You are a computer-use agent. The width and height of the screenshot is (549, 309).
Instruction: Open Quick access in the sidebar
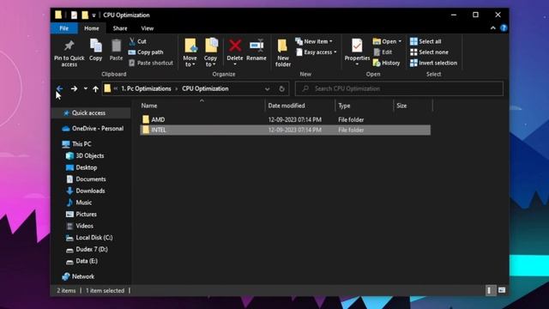(88, 112)
